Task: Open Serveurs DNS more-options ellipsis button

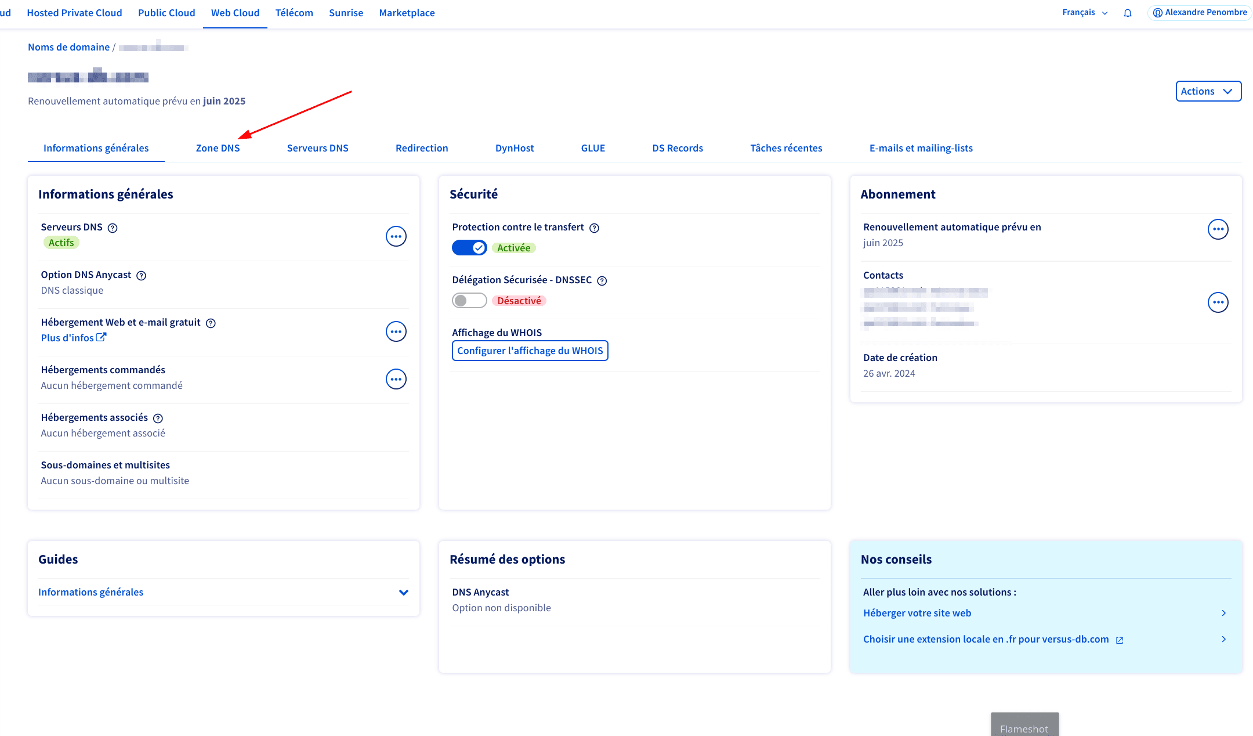Action: pos(396,236)
